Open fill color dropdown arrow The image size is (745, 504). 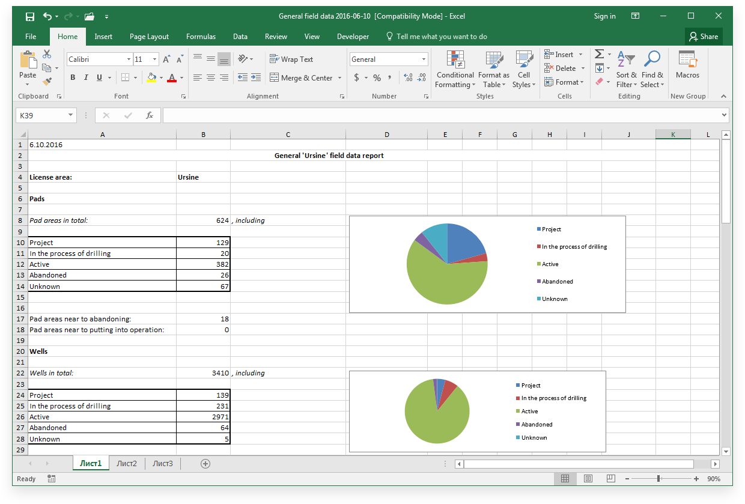pyautogui.click(x=161, y=77)
